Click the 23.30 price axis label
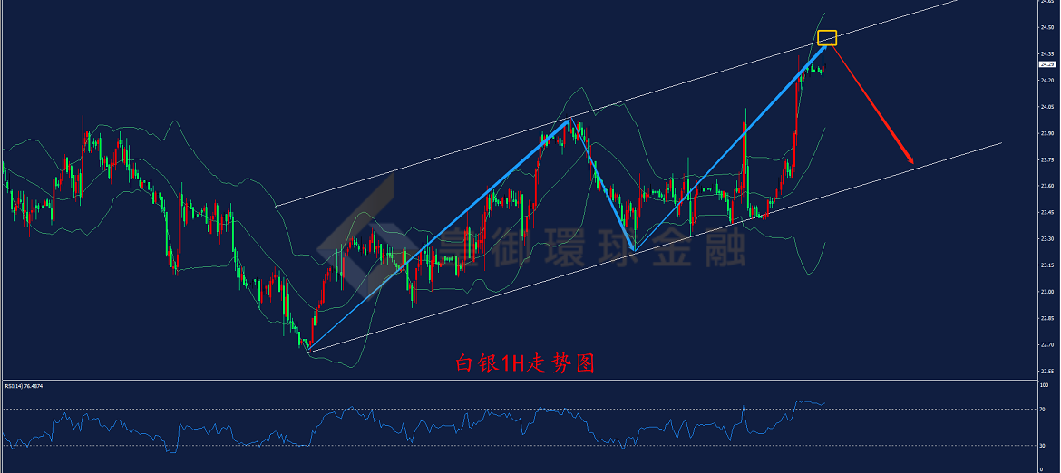The image size is (1061, 473). coord(1048,238)
